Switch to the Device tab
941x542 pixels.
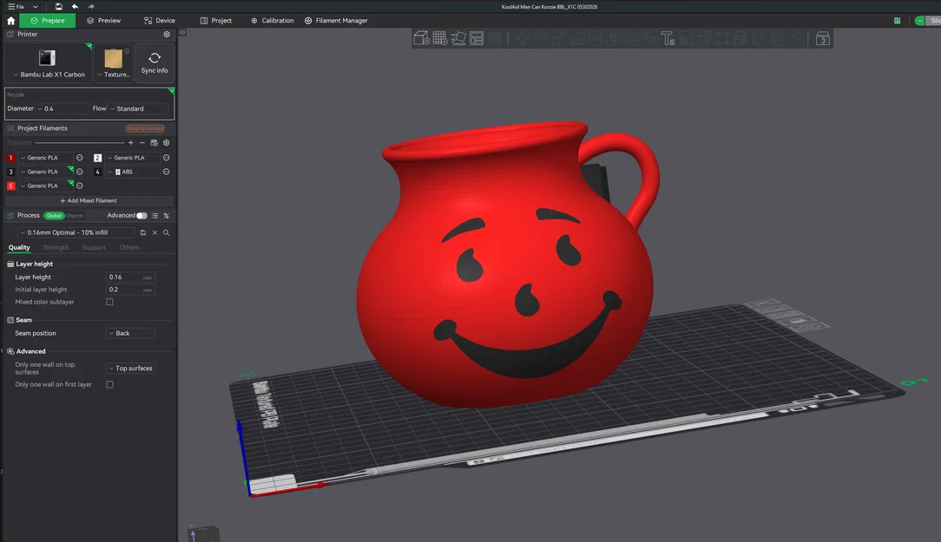(160, 21)
